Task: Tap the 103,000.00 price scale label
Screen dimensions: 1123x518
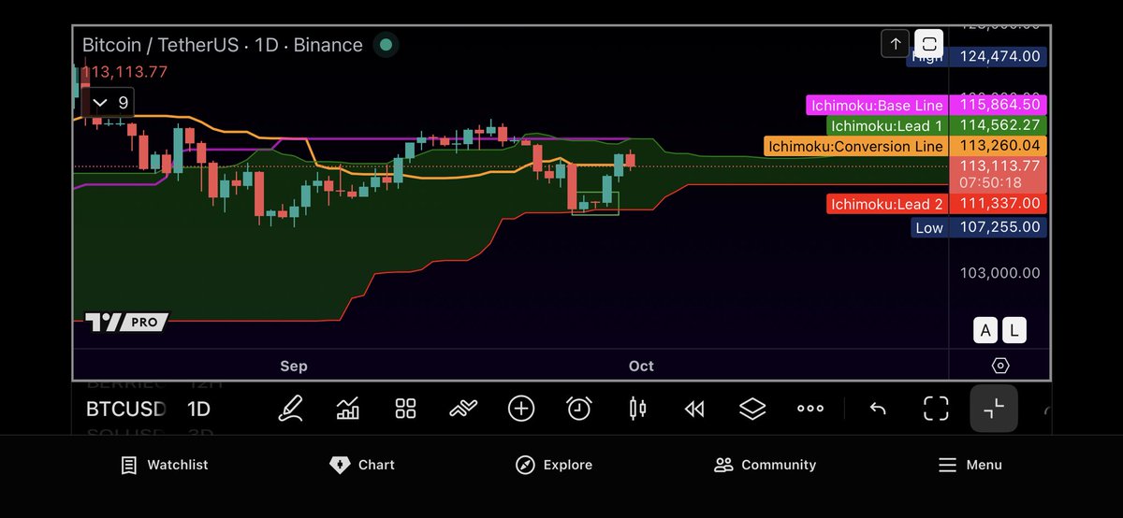Action: pos(998,273)
